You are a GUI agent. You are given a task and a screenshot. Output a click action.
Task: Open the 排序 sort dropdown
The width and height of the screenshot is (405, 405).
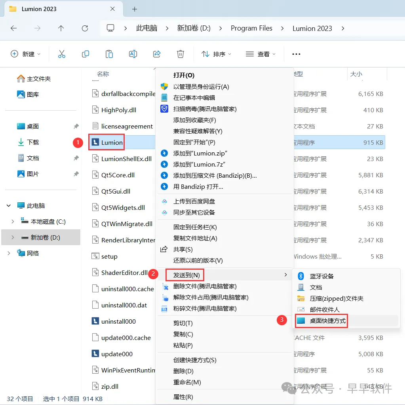point(217,54)
